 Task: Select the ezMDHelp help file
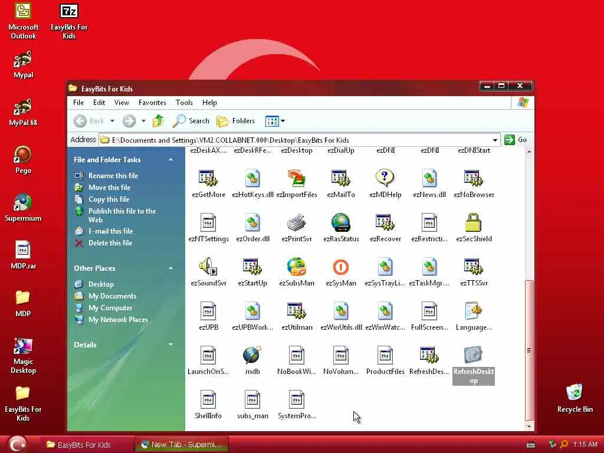385,179
